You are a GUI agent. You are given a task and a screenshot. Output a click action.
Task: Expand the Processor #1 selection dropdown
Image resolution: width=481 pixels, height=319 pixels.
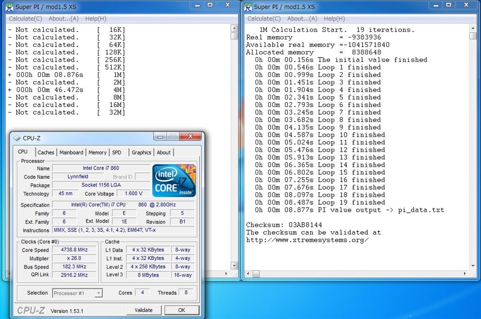click(99, 293)
